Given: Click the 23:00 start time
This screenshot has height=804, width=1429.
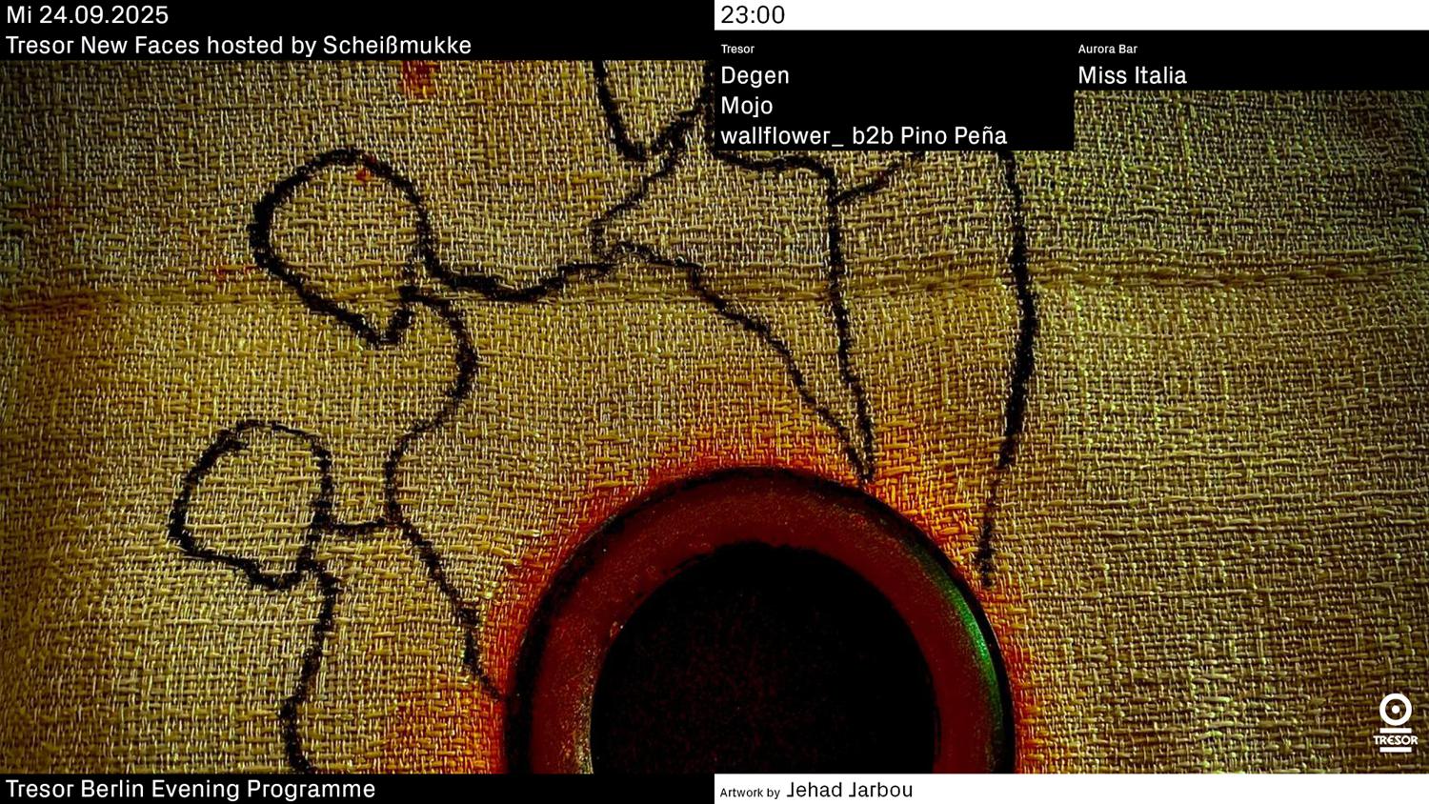Looking at the screenshot, I should coord(753,15).
